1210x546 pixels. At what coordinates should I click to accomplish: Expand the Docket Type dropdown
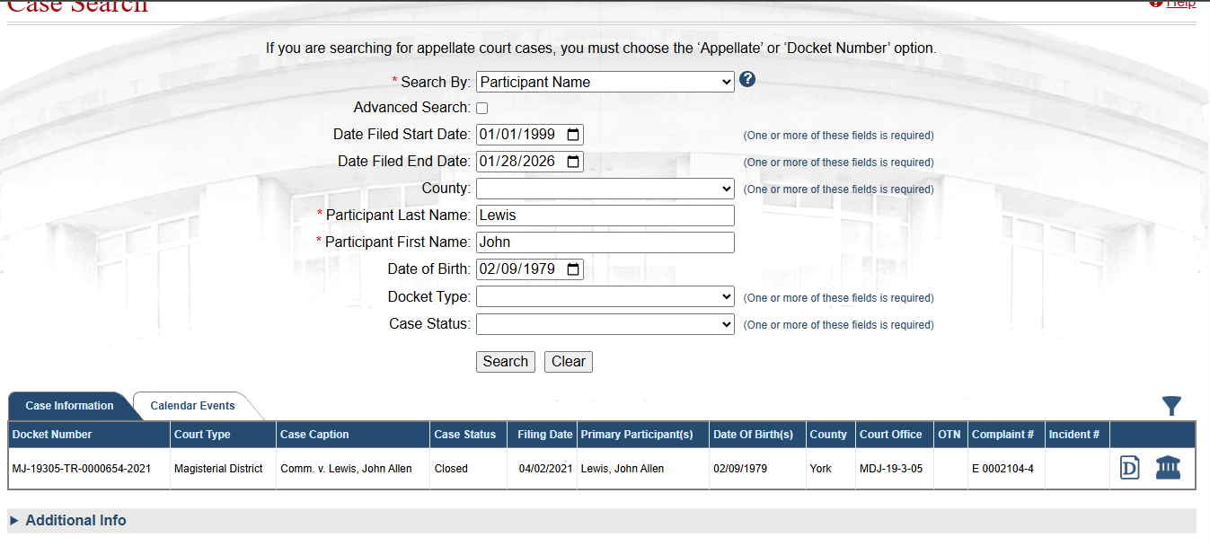coord(605,297)
